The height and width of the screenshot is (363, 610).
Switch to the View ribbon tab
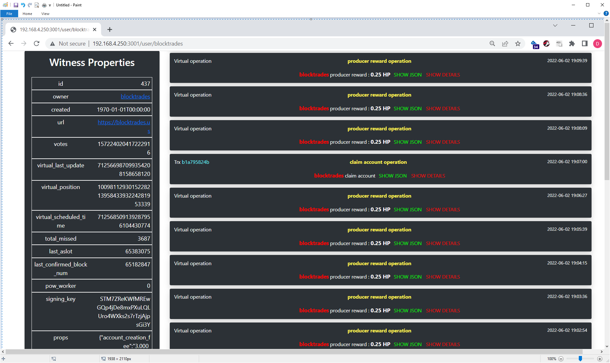[x=45, y=14]
